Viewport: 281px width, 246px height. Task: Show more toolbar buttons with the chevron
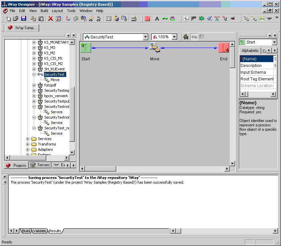(277, 17)
